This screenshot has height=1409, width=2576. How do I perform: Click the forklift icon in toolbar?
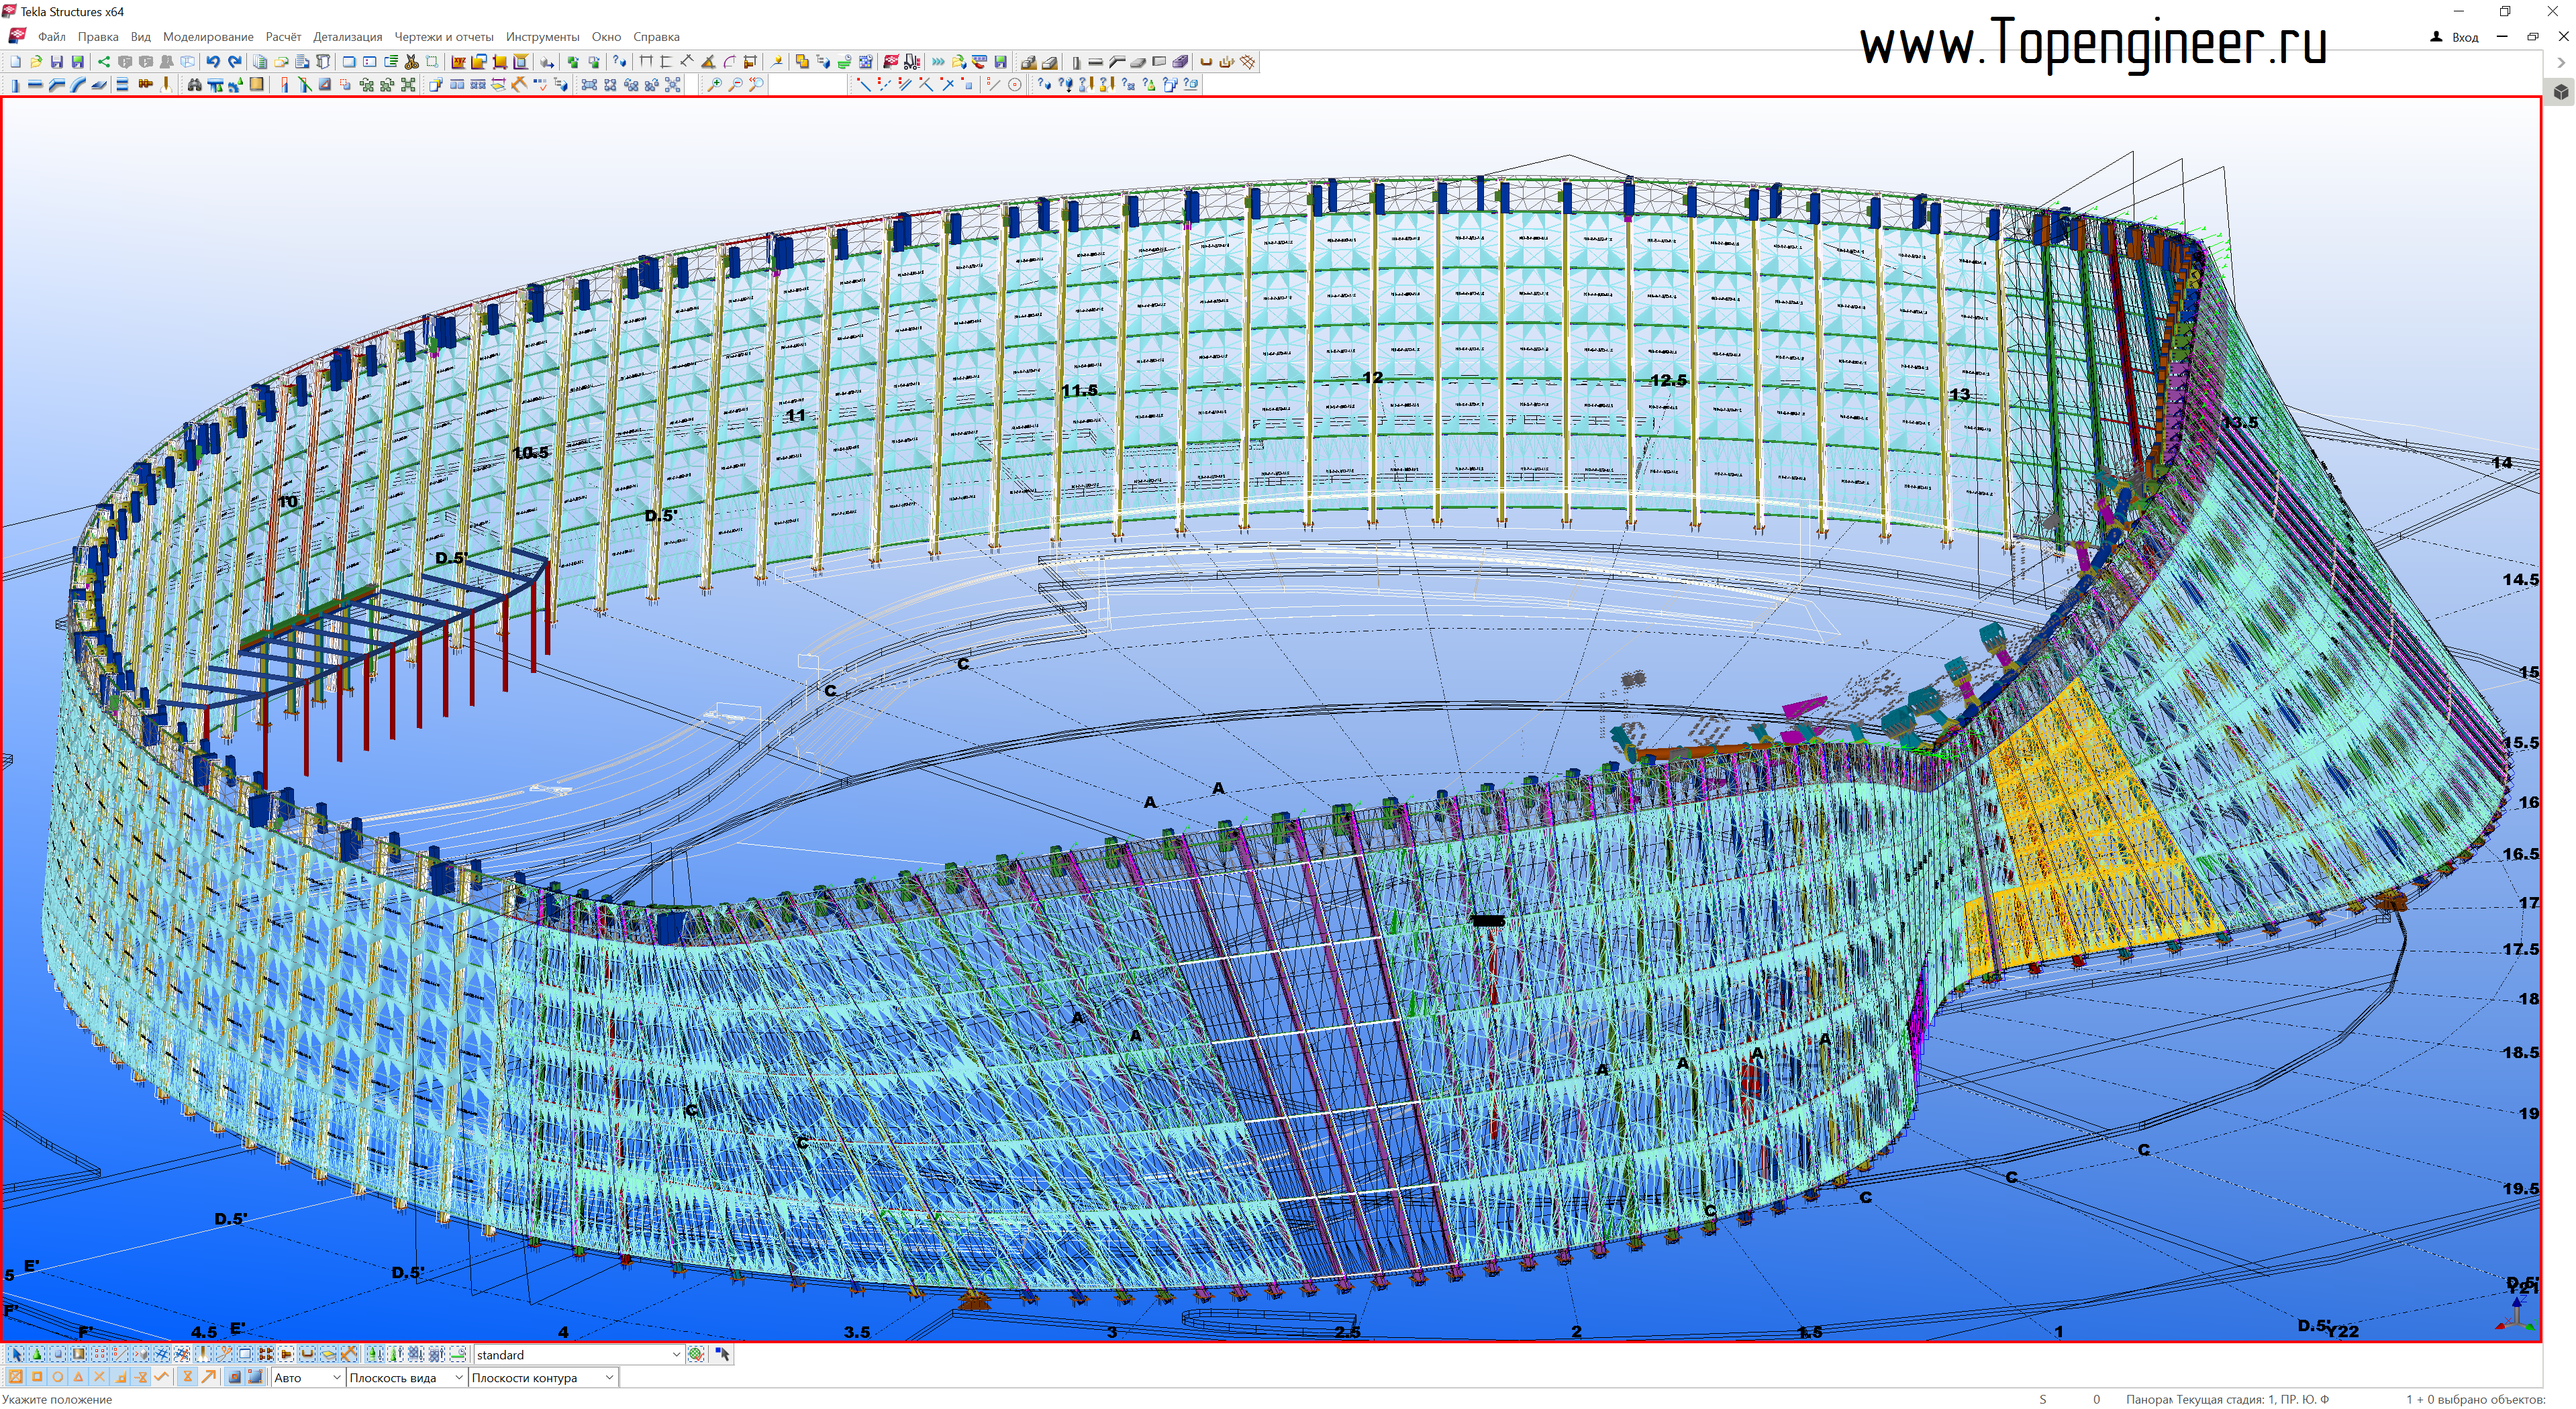point(912,62)
